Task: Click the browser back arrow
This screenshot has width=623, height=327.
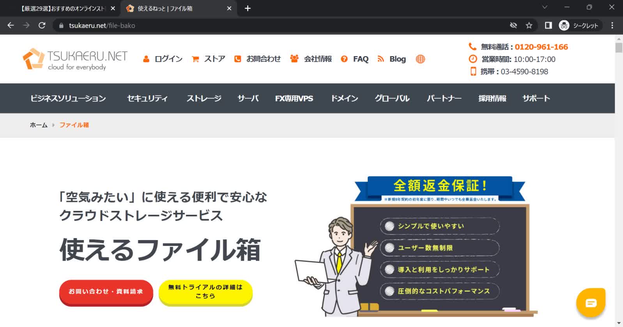Action: tap(11, 25)
